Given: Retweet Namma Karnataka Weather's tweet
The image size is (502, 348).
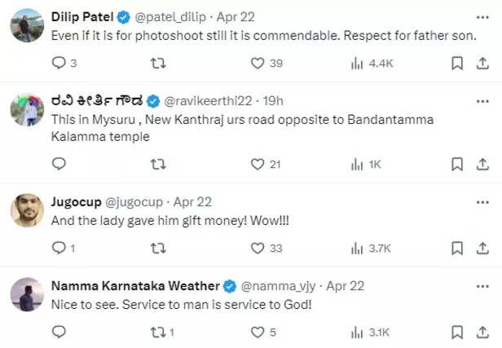Looking at the screenshot, I should pyautogui.click(x=159, y=332).
